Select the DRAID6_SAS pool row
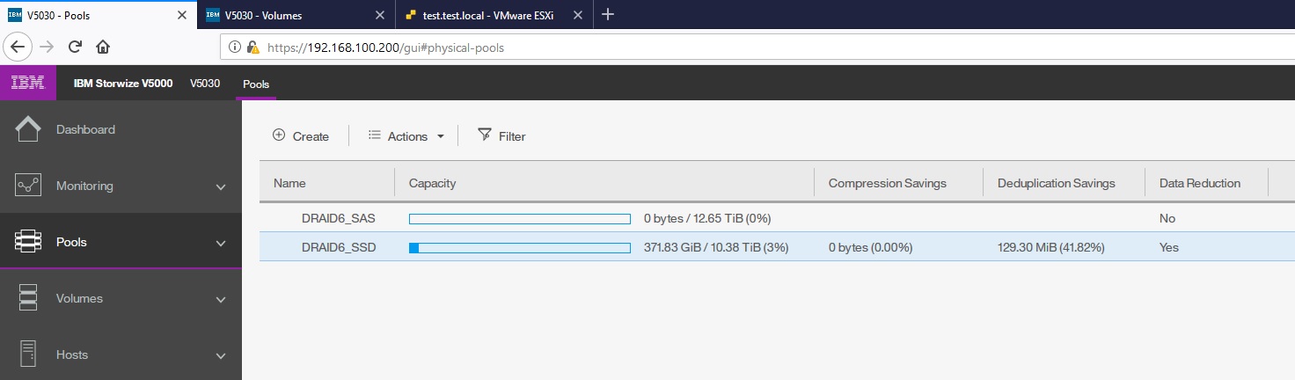Viewport: 1295px width, 380px height. 338,218
